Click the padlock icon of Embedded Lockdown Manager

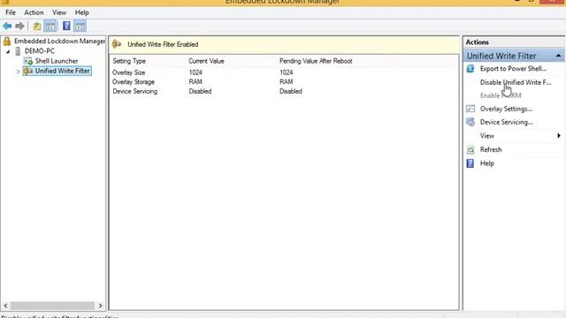coord(7,42)
